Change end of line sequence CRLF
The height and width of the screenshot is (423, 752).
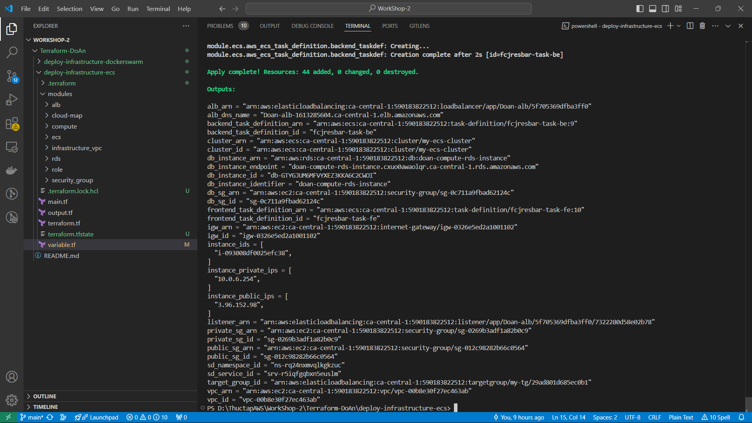(654, 418)
